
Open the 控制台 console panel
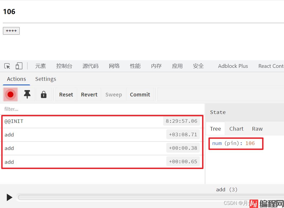coord(64,66)
